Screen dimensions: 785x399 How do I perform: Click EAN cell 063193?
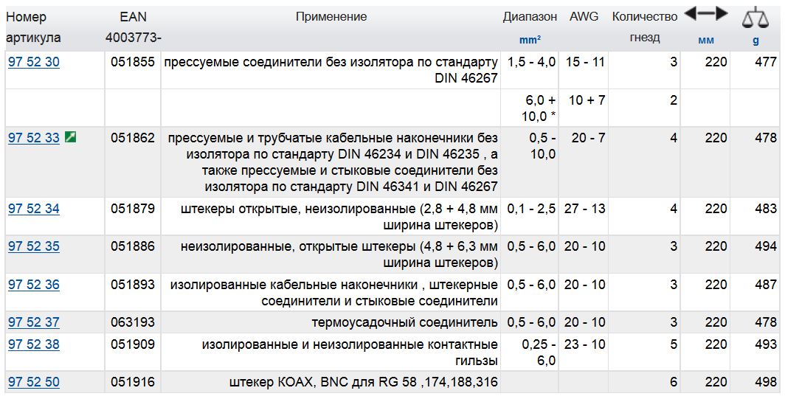pyautogui.click(x=133, y=322)
